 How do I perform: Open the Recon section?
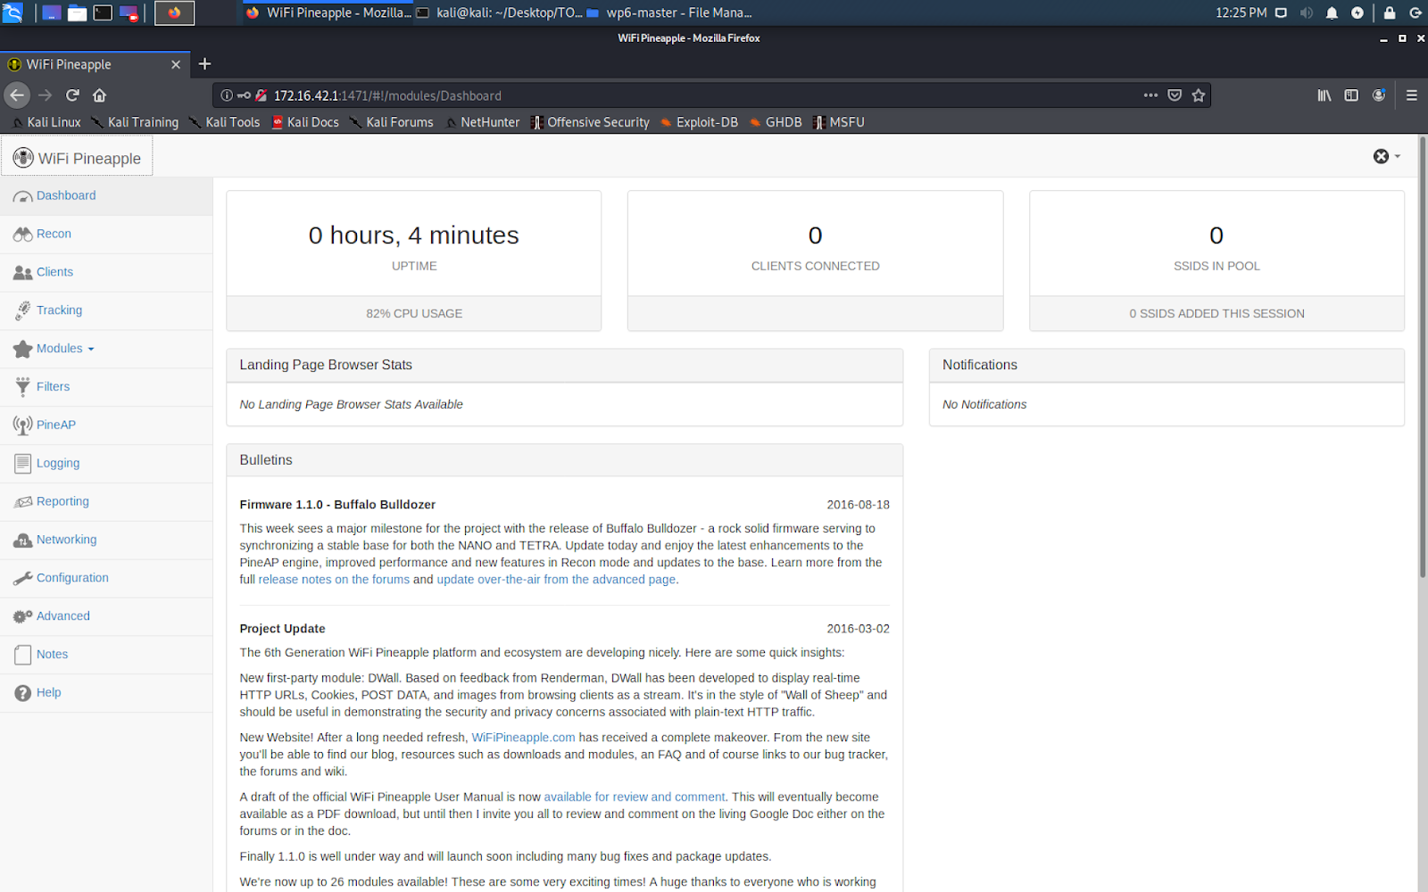pyautogui.click(x=106, y=235)
